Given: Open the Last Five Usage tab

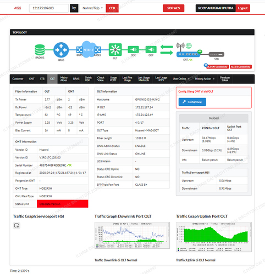Looking at the screenshot, I should pyautogui.click(x=127, y=79).
